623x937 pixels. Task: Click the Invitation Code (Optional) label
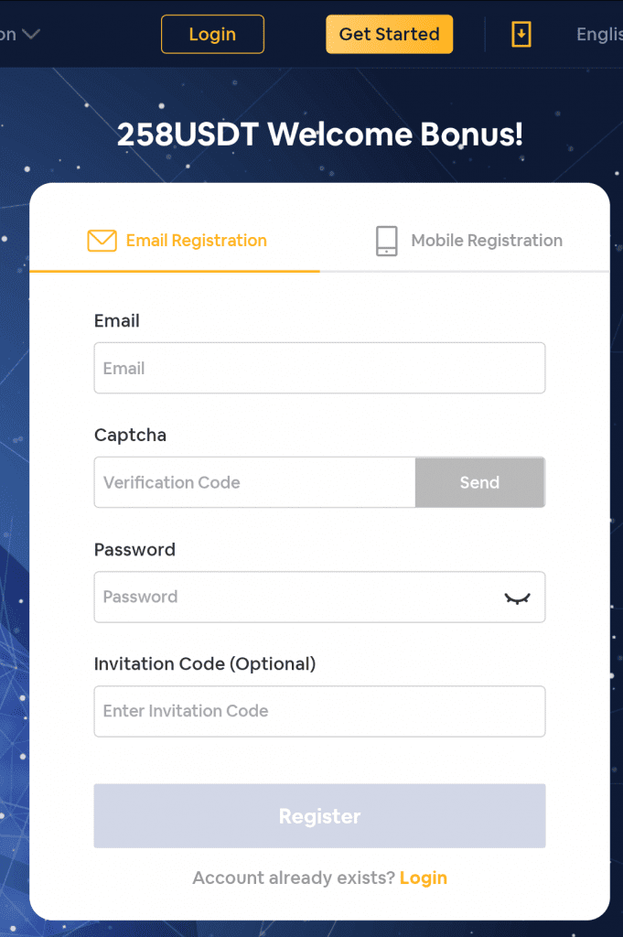pyautogui.click(x=204, y=663)
